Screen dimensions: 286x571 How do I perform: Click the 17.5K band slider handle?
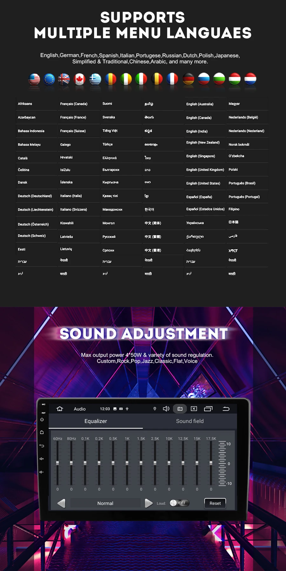coord(211,463)
